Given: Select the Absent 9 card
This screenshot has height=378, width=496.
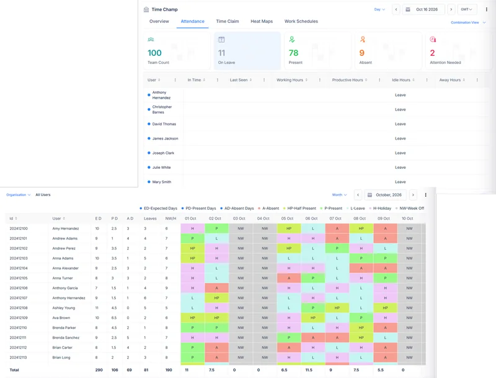Looking at the screenshot, I should click(x=389, y=51).
